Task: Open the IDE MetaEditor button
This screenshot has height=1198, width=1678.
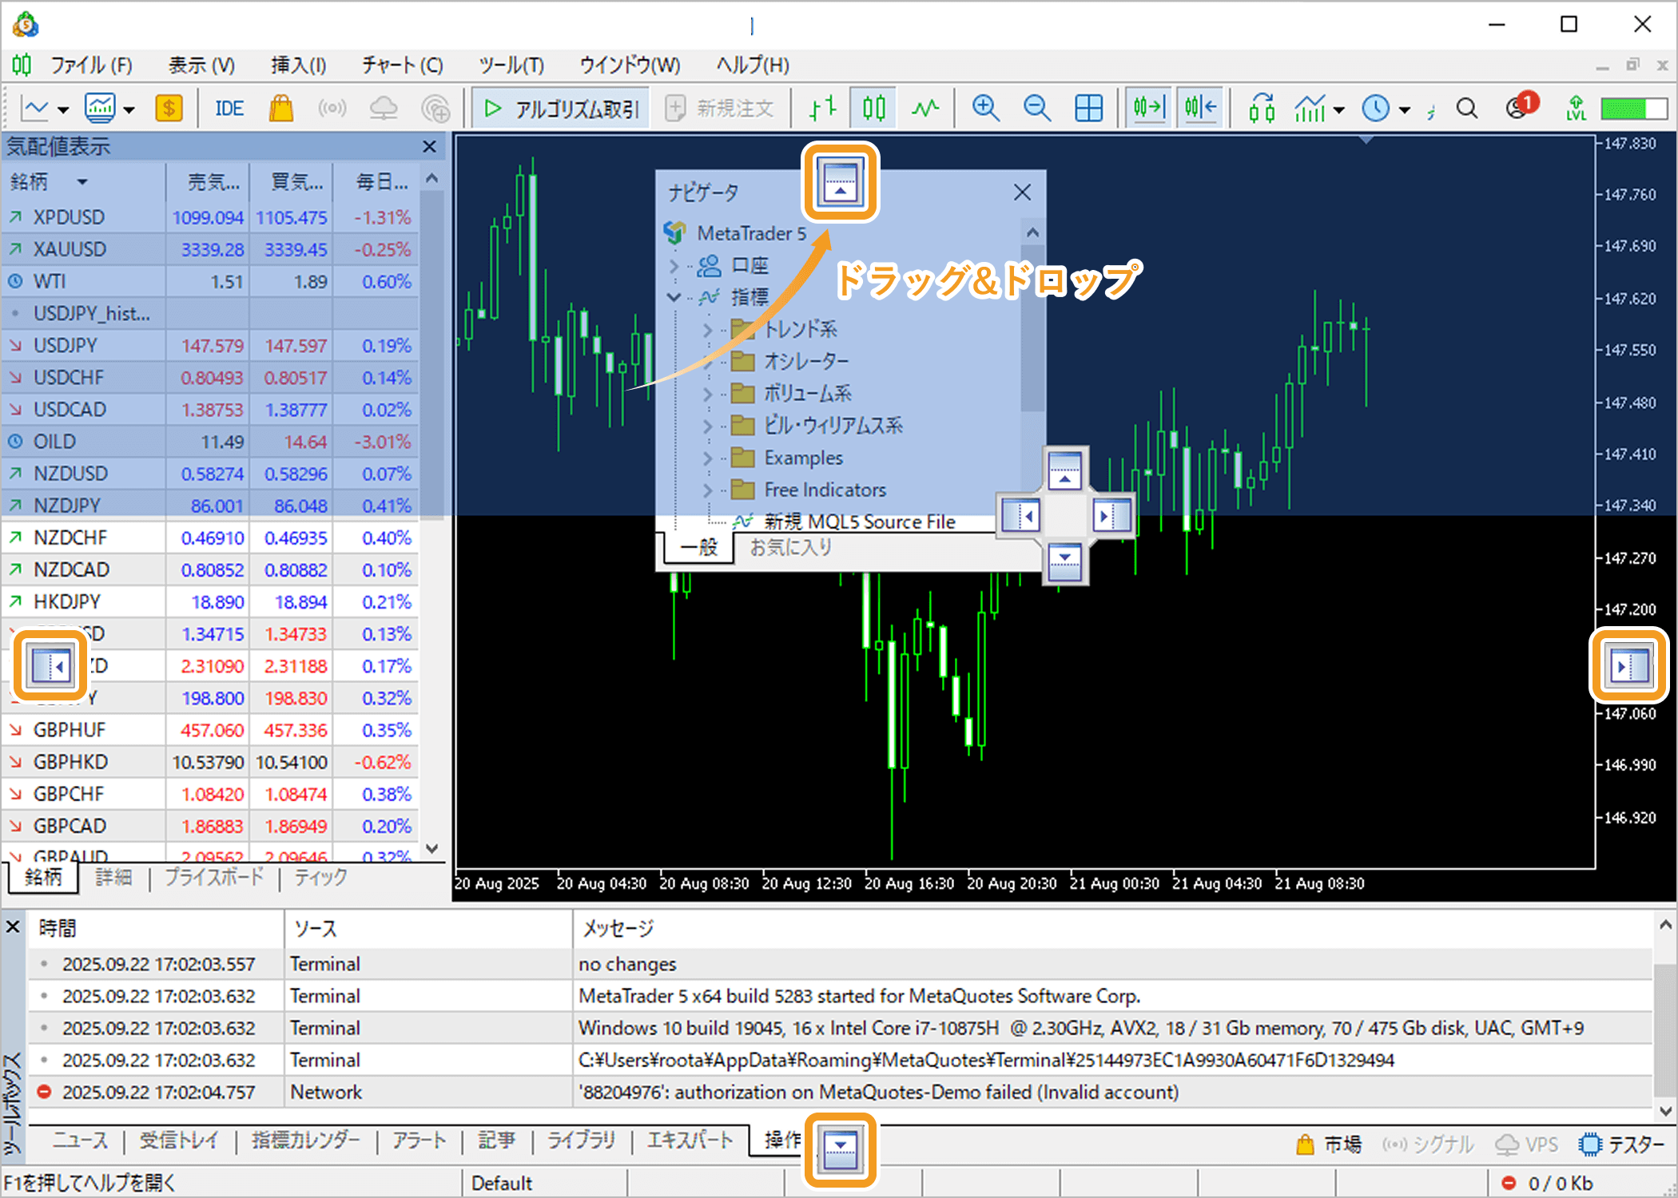Action: click(x=229, y=108)
